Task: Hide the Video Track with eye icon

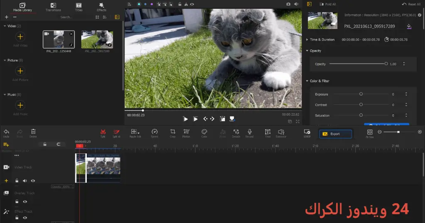Action: pos(33,180)
